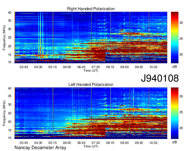186x151 pixels.
Task: Click the 30 dB tick on right-handed colorbar
Action: pos(181,22)
